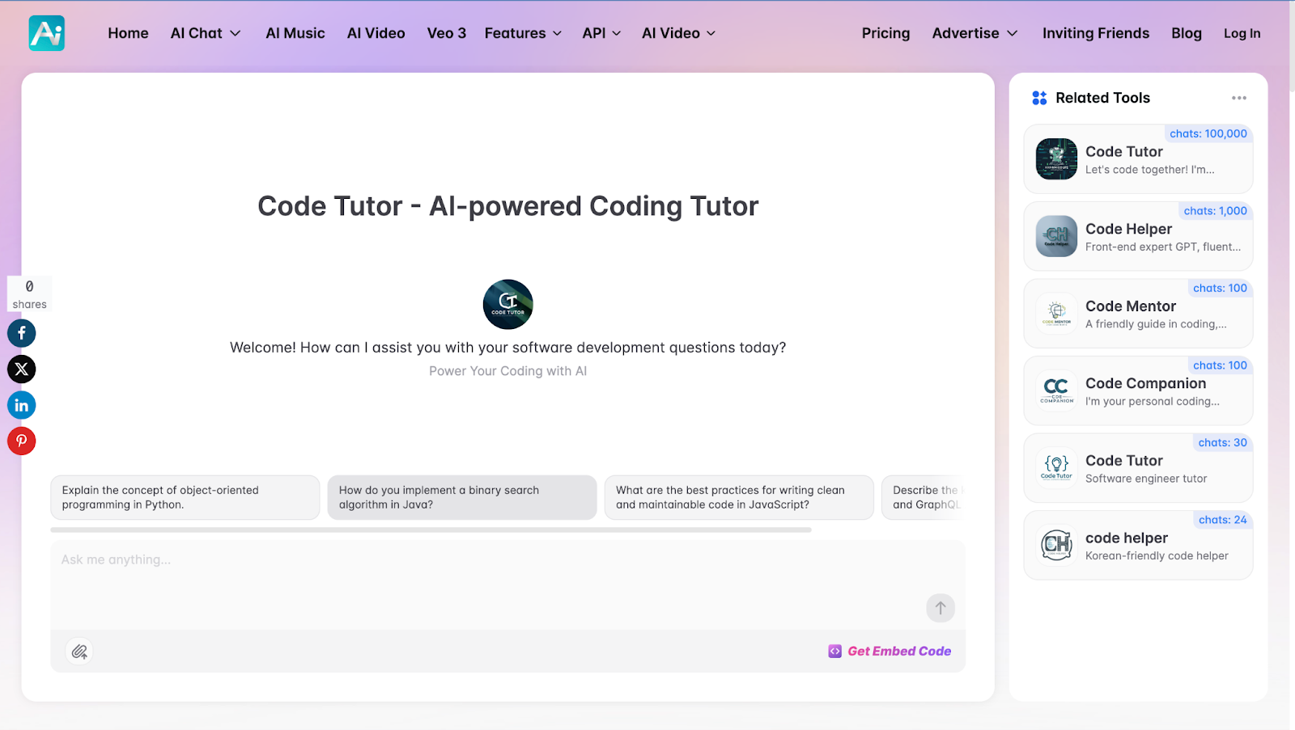Go to the Home page
The width and height of the screenshot is (1295, 730).
[128, 33]
